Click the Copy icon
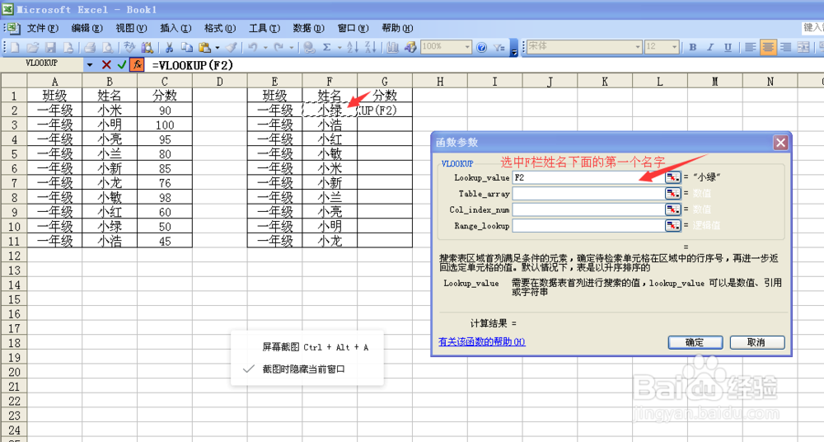This screenshot has height=442, width=824. [187, 47]
